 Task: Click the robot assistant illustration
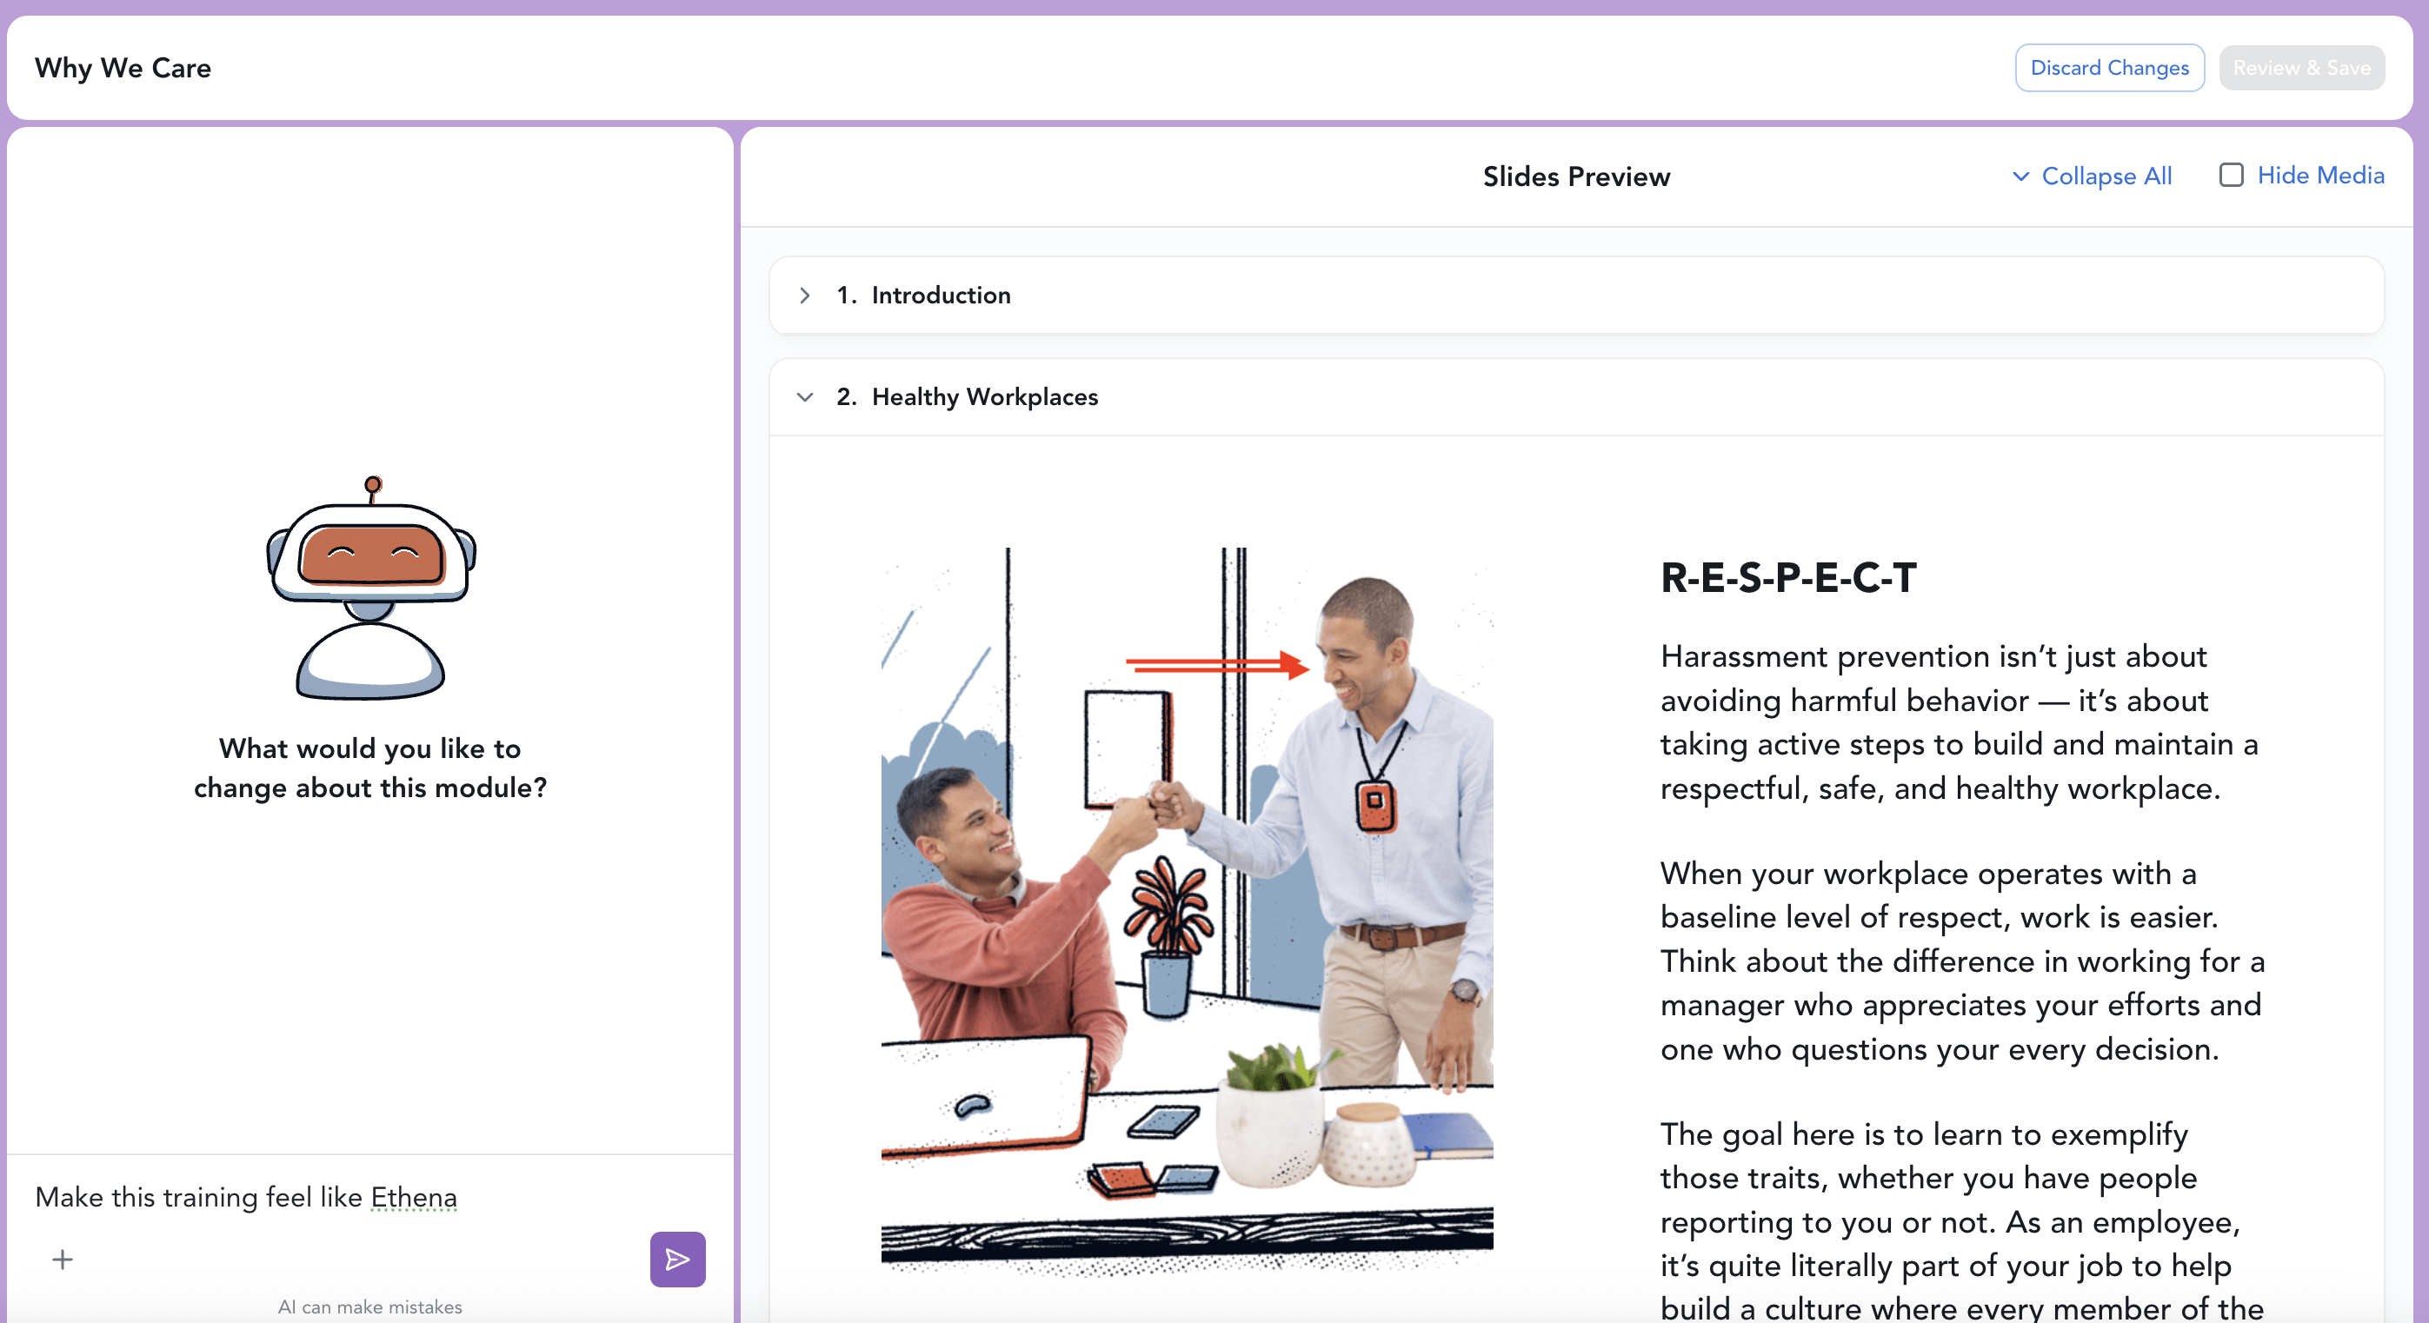[x=370, y=587]
